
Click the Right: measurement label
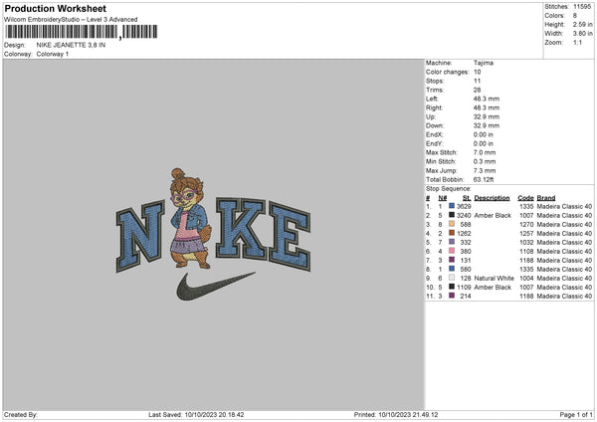pos(434,107)
